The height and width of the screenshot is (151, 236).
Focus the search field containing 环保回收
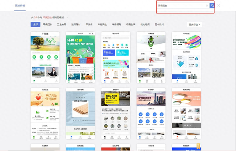pyautogui.click(x=183, y=5)
